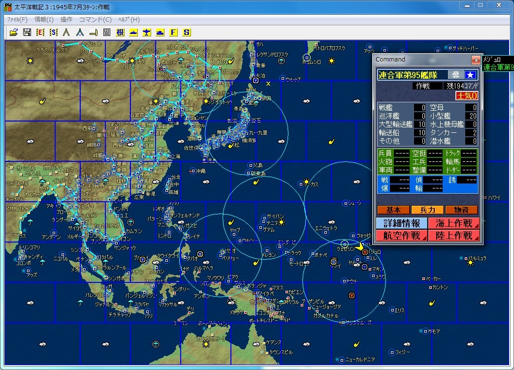Select the compass with circle tool icon

click(x=80, y=32)
